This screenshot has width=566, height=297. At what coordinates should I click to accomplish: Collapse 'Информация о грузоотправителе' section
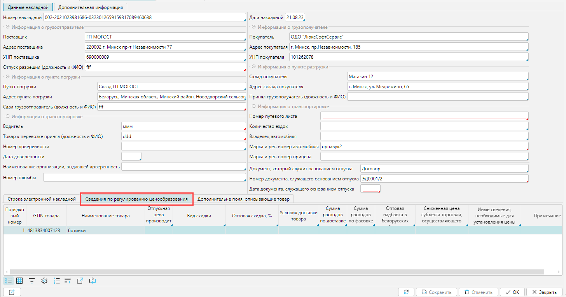tap(7, 27)
